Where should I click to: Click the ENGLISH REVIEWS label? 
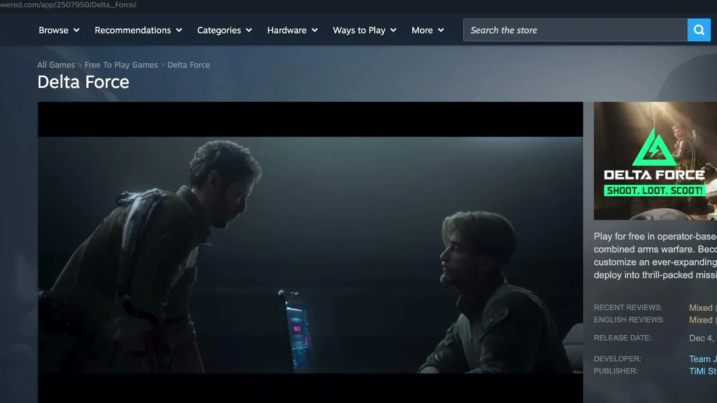[629, 320]
